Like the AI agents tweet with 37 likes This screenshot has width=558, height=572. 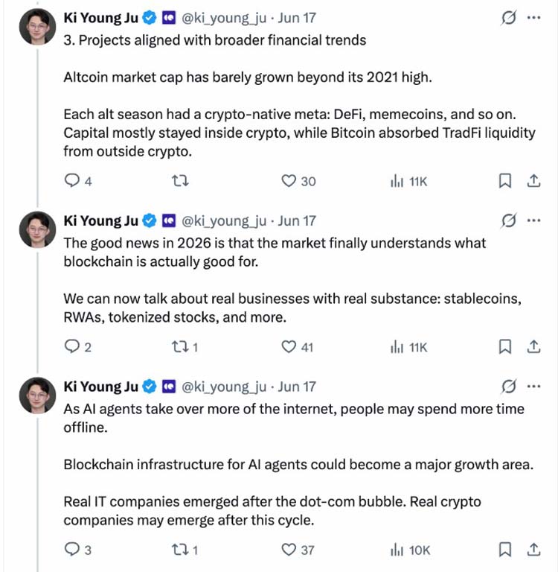[x=298, y=550]
